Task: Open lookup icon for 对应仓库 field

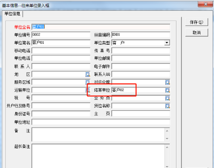Action: pyautogui.click(x=168, y=82)
